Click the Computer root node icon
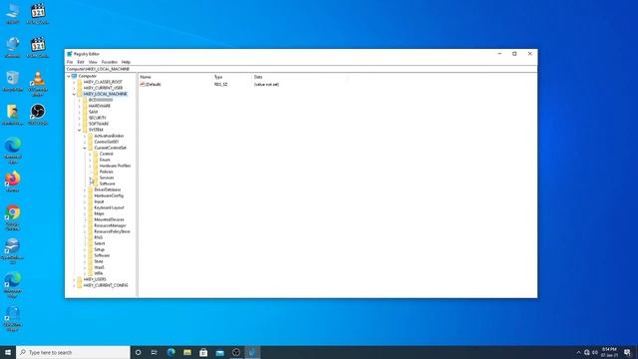This screenshot has width=638, height=359. pyautogui.click(x=75, y=76)
